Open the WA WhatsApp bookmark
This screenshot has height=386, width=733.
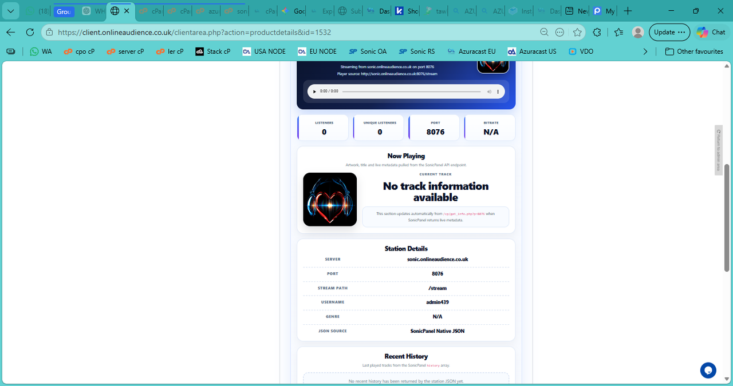click(x=41, y=51)
